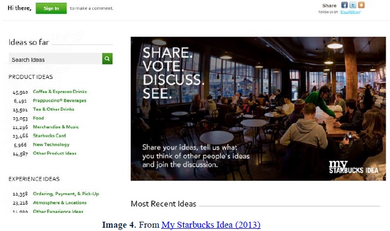
Task: Follow us on the twitter logo
Action: [x=351, y=12]
